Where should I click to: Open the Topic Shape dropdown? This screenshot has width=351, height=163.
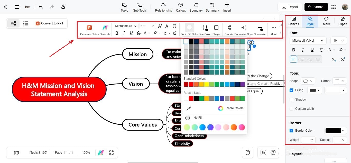click(308, 81)
